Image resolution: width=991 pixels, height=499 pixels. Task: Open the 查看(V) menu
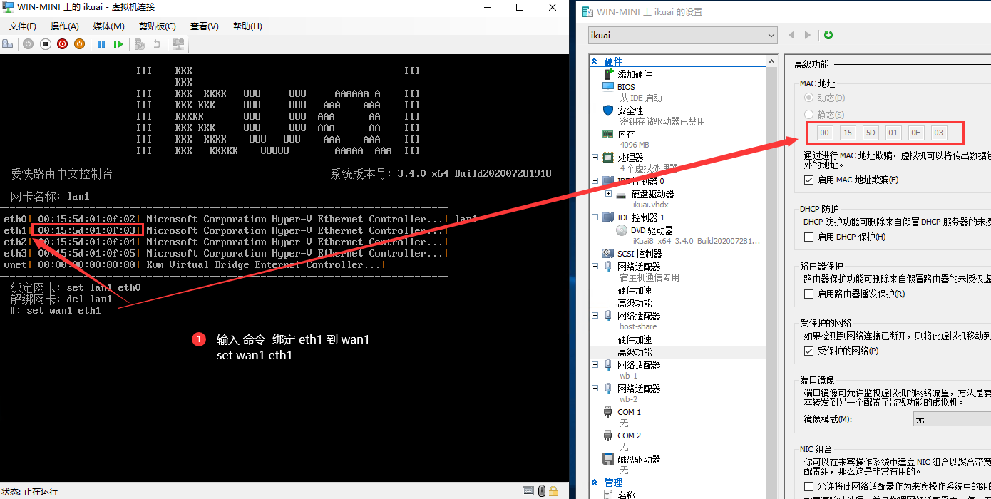(x=205, y=26)
